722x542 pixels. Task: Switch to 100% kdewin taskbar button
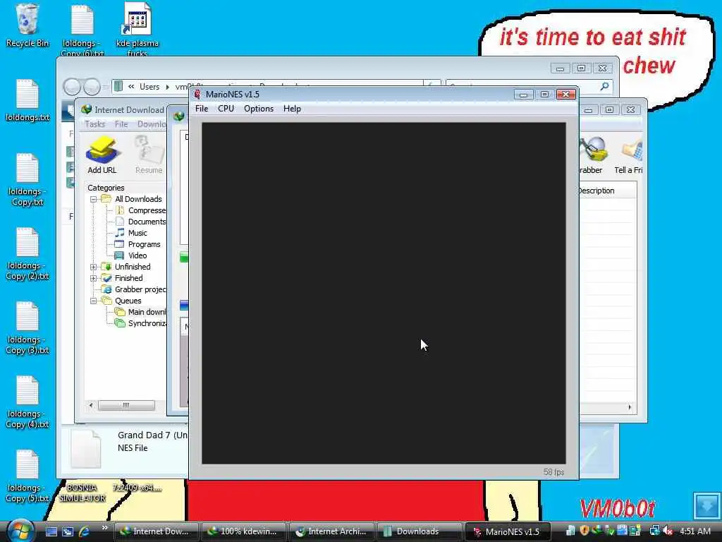coord(243,531)
